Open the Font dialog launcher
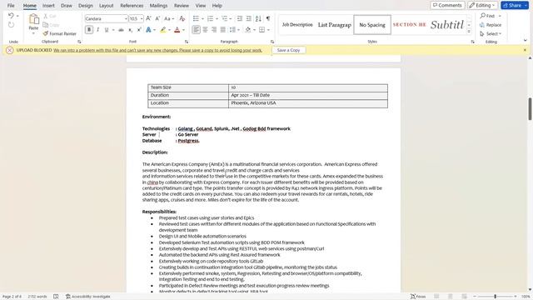The image size is (533, 300). [x=187, y=42]
